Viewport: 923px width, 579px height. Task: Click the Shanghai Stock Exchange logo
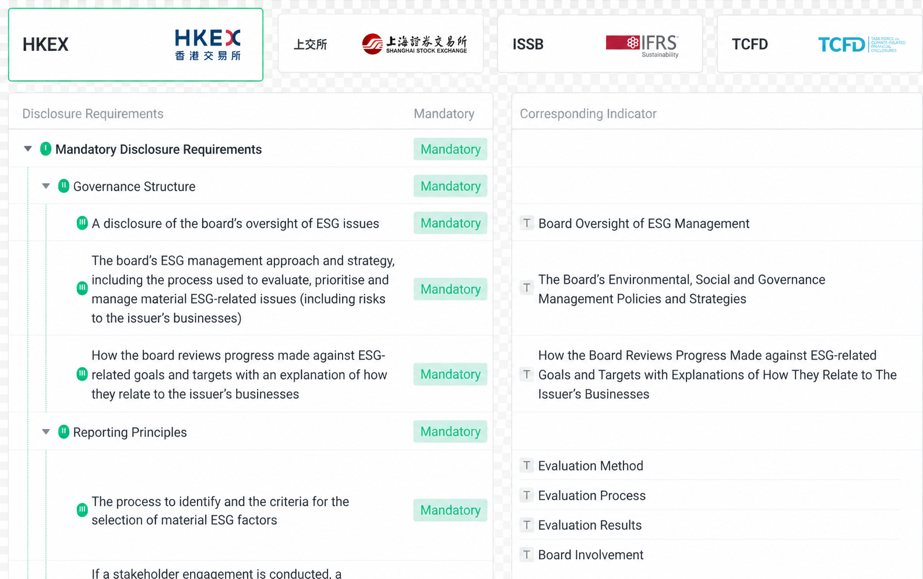[x=414, y=44]
